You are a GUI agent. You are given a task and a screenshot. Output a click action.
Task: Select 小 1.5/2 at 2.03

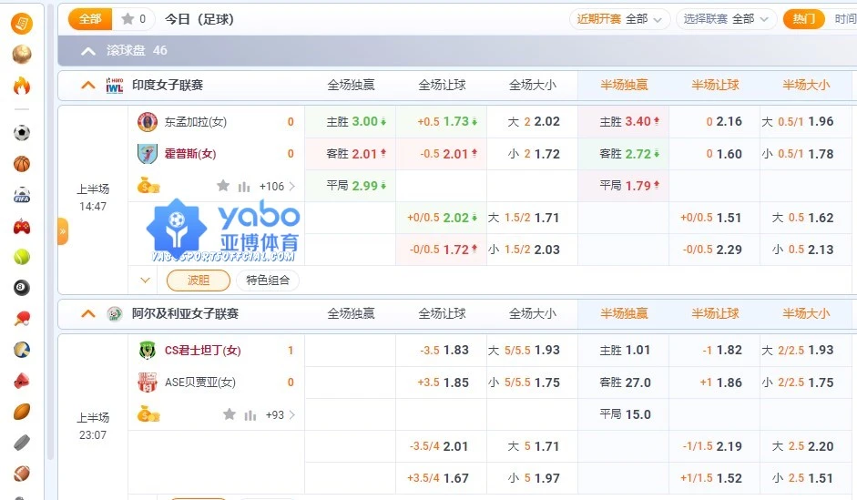tap(533, 250)
